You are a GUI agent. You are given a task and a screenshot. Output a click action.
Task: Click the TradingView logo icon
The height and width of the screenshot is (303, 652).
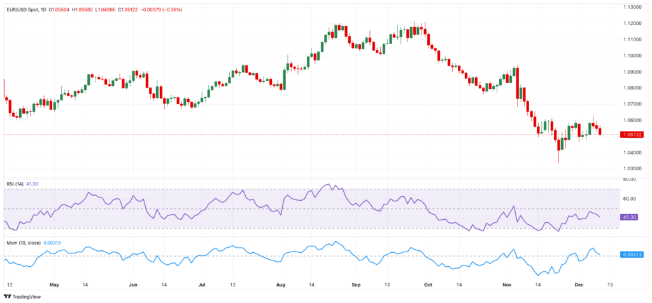pos(7,296)
